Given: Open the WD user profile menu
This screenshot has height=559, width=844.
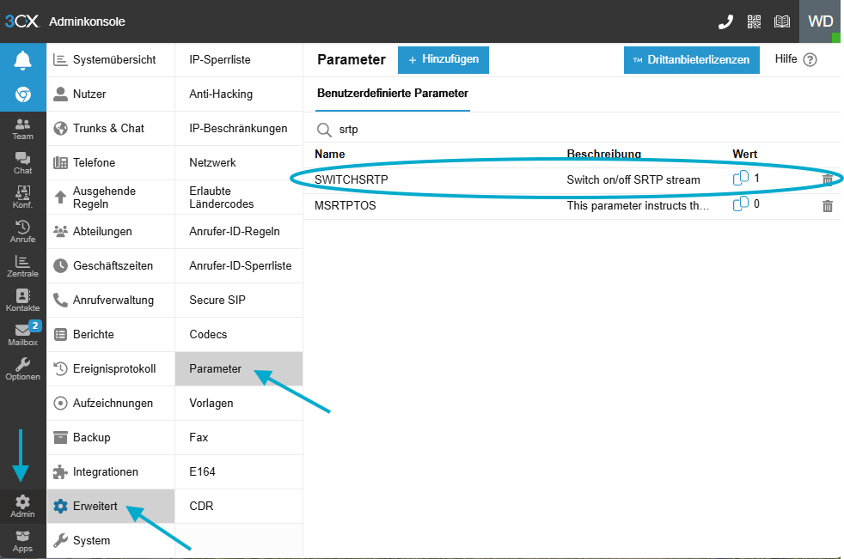Looking at the screenshot, I should pyautogui.click(x=820, y=21).
